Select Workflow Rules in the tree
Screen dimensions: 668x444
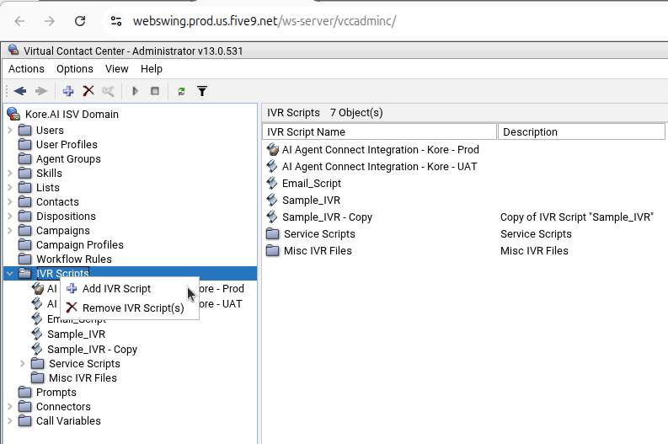[74, 259]
